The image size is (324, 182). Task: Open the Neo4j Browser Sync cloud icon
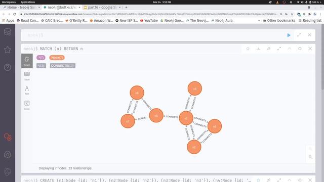(x=8, y=137)
